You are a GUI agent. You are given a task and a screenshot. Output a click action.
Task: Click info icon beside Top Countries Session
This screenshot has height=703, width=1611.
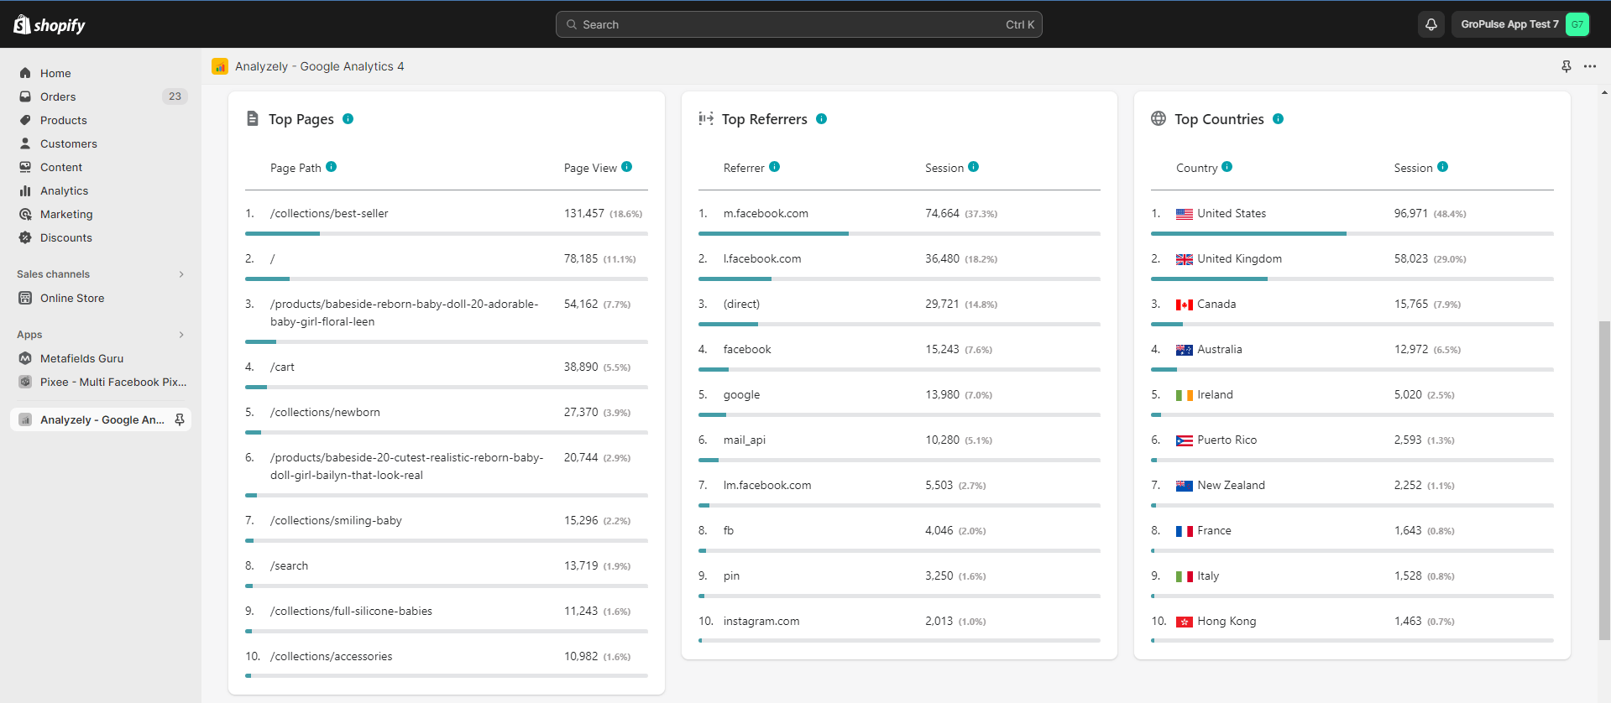click(x=1443, y=167)
